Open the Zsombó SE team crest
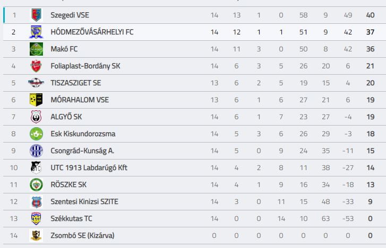Viewport: 386px width, 248px height. pos(36,235)
